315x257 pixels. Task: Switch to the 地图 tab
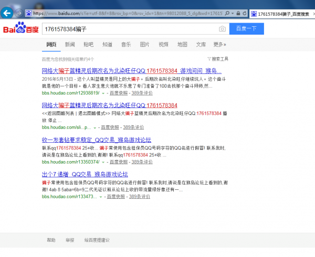(x=182, y=45)
